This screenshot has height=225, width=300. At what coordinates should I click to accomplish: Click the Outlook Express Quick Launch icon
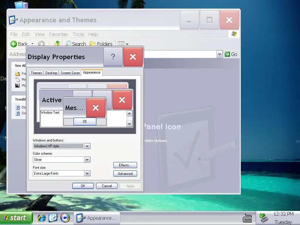[53, 218]
